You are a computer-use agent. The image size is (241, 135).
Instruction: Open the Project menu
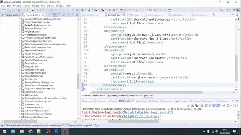35,6
